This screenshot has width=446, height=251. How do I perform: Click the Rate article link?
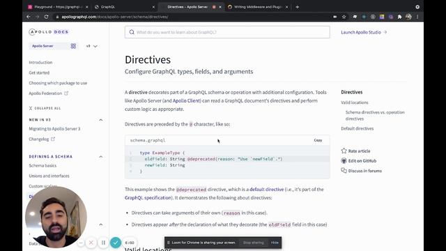(x=359, y=151)
